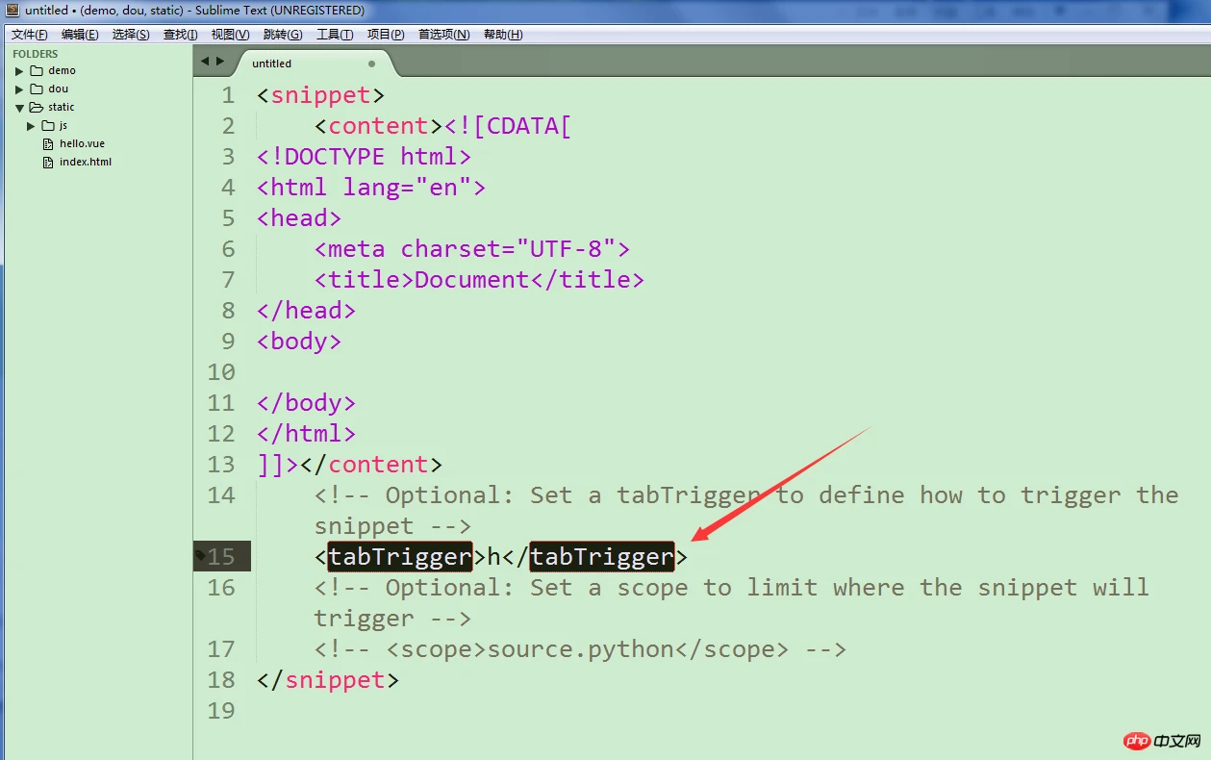The image size is (1211, 760).
Task: Open the 视图(V) menu
Action: point(231,35)
